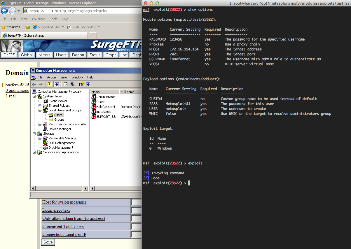Open a new tab in Internet Explorer
The image size is (351, 249).
tap(92, 36)
